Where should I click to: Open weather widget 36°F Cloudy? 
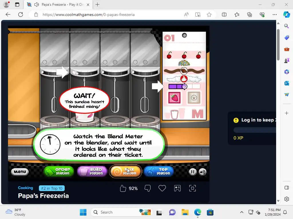pyautogui.click(x=15, y=212)
